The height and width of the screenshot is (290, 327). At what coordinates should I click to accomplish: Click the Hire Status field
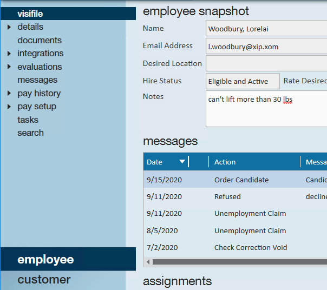pyautogui.click(x=243, y=81)
